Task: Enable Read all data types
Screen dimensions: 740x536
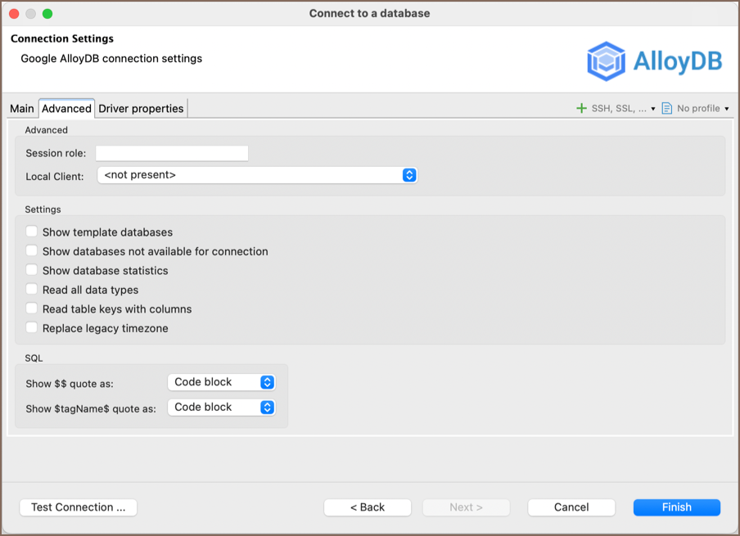Action: [32, 290]
